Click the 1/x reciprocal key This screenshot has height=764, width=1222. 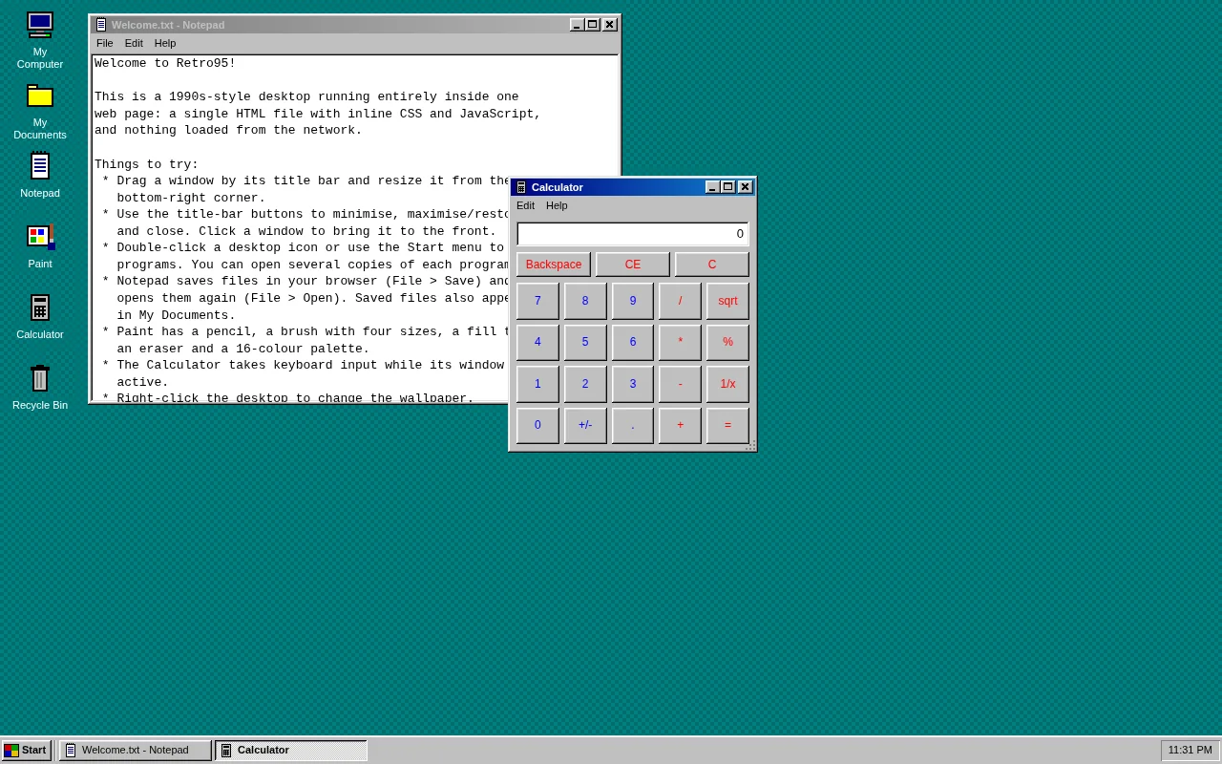tap(727, 384)
